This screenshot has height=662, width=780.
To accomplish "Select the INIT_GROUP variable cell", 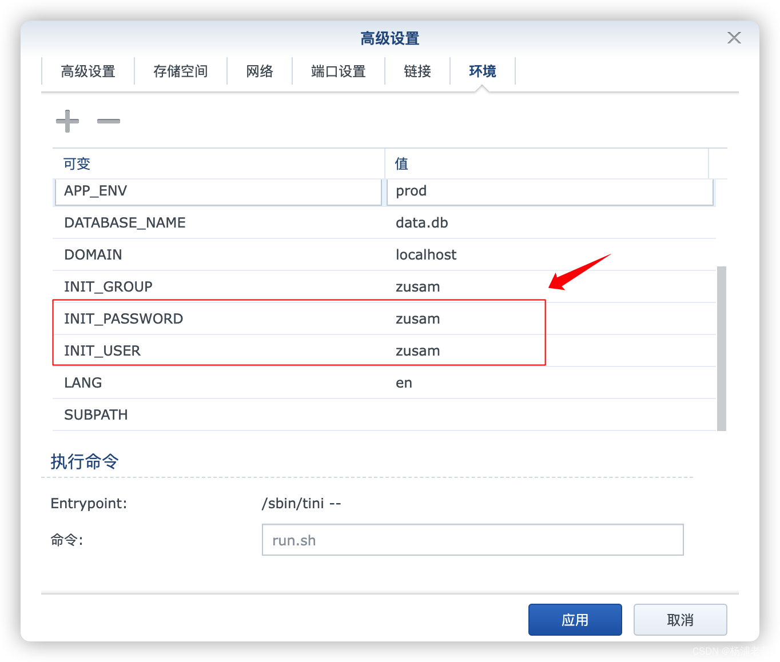I will (x=218, y=286).
